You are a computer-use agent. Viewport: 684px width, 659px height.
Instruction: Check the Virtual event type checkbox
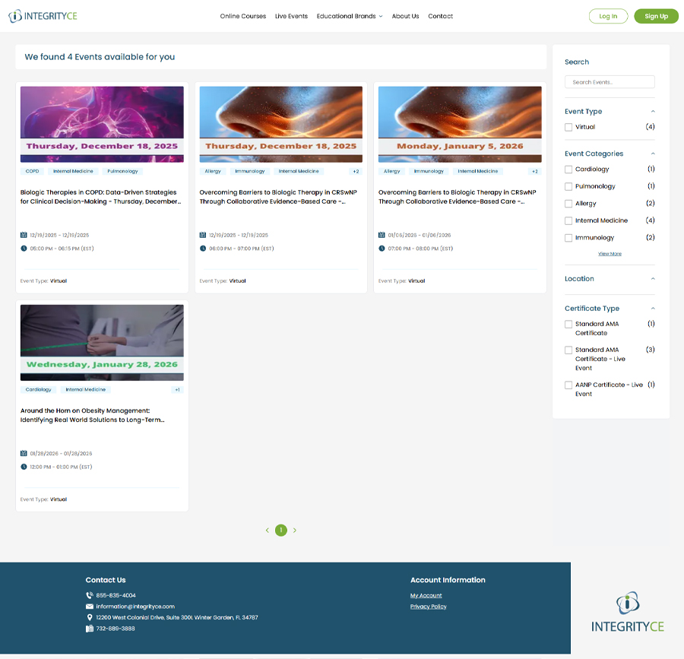pyautogui.click(x=568, y=128)
